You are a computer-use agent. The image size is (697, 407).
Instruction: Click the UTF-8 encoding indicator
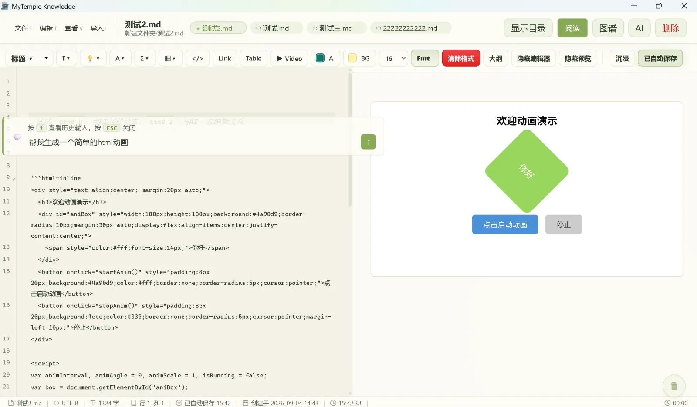pos(66,403)
